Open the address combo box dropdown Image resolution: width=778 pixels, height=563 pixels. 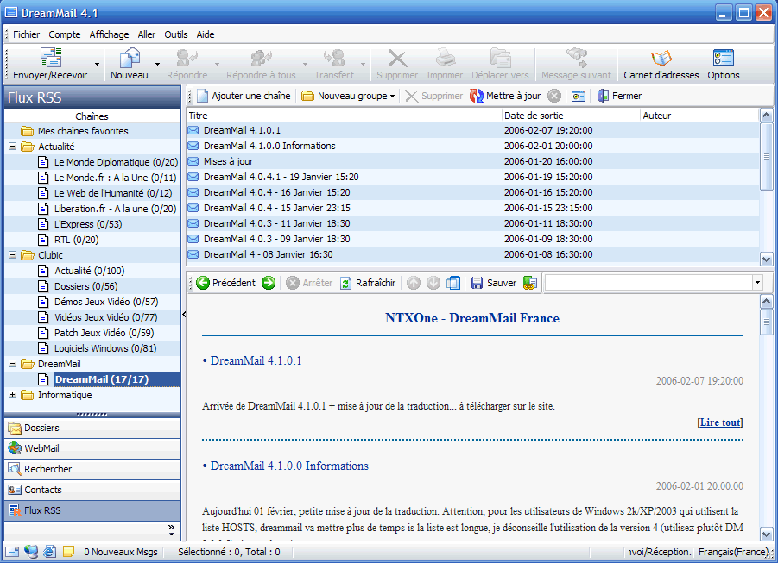click(x=757, y=283)
